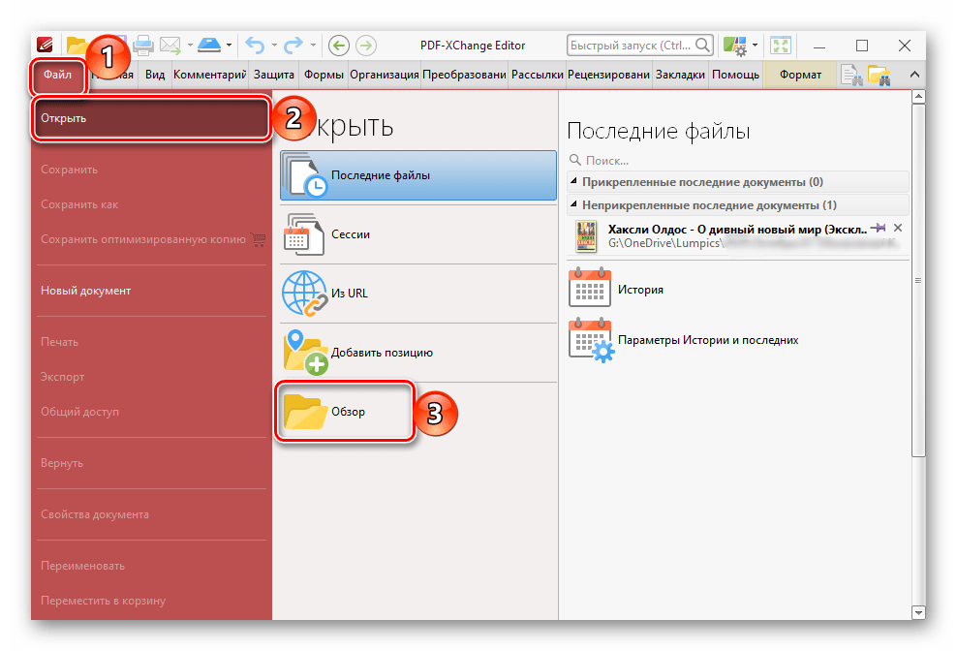Select the Сессии calendar option

click(x=418, y=234)
